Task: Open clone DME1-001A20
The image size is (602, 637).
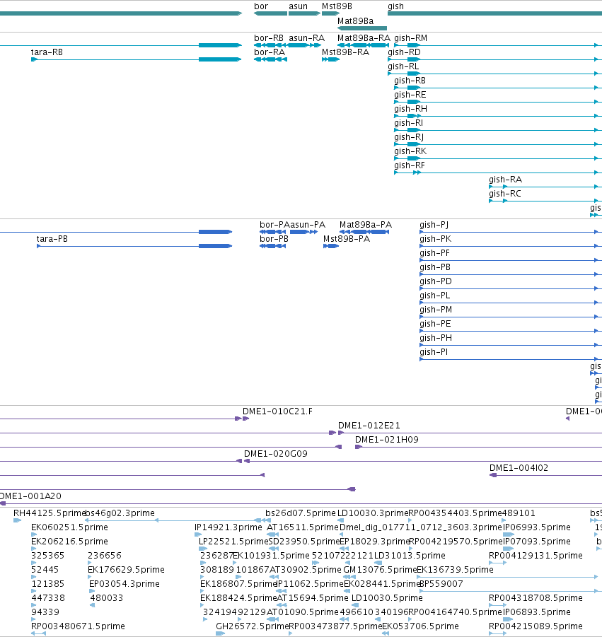Action: (x=30, y=496)
